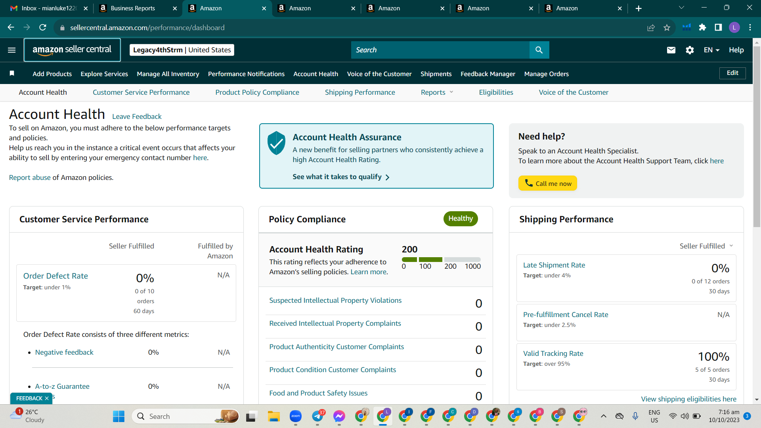Open the Seller Fulfilled dropdown in Shipping Performance
This screenshot has height=428, width=761.
pos(706,246)
